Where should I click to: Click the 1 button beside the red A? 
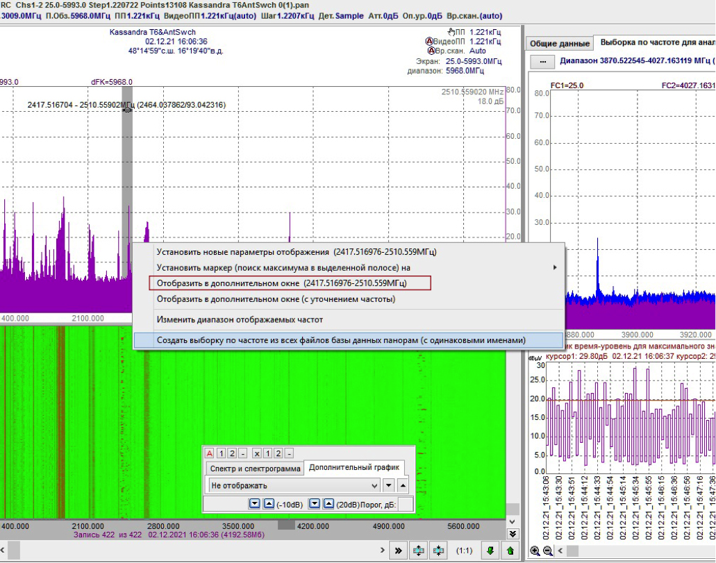(221, 453)
